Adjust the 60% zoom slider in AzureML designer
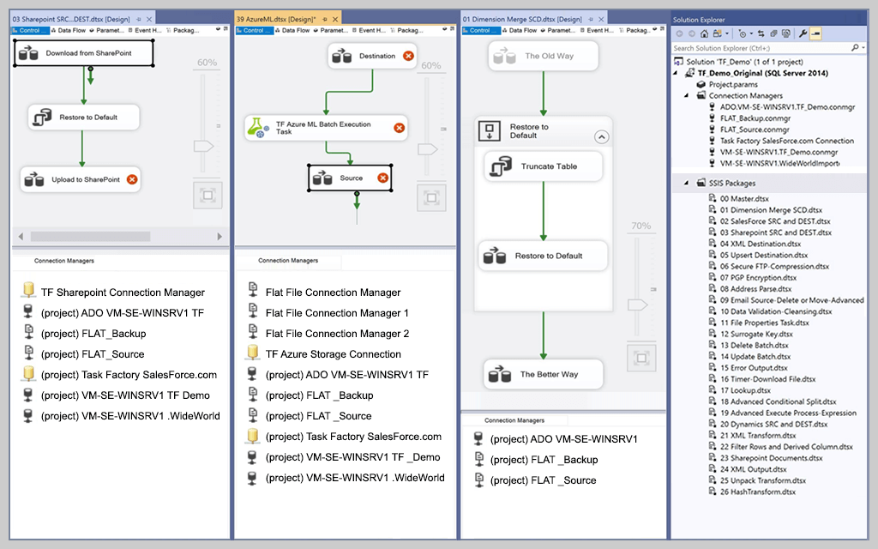This screenshot has width=878, height=549. point(427,149)
